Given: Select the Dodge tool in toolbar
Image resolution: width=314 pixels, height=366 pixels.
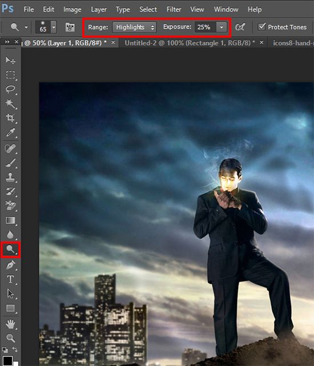Looking at the screenshot, I should tap(10, 250).
